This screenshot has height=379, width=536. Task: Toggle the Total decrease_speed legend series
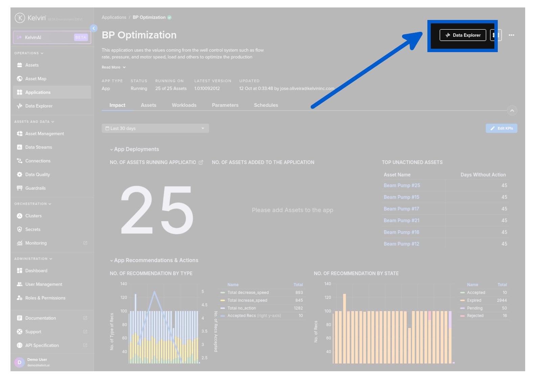tap(248, 293)
